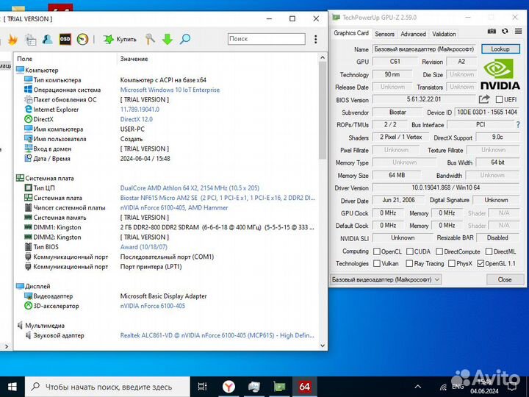This screenshot has width=529, height=397.
Task: Switch to Graphics Card tab
Action: point(351,33)
